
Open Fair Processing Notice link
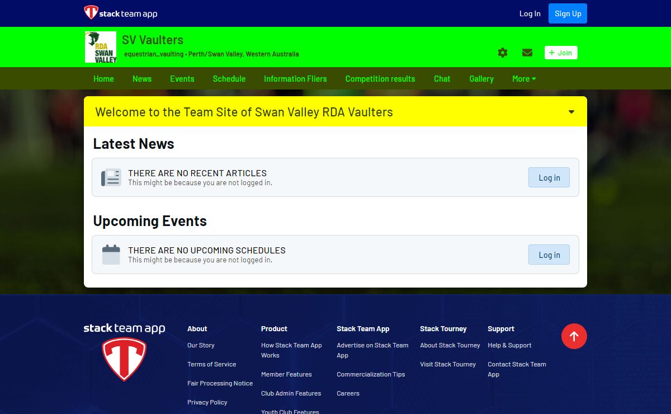pos(220,383)
